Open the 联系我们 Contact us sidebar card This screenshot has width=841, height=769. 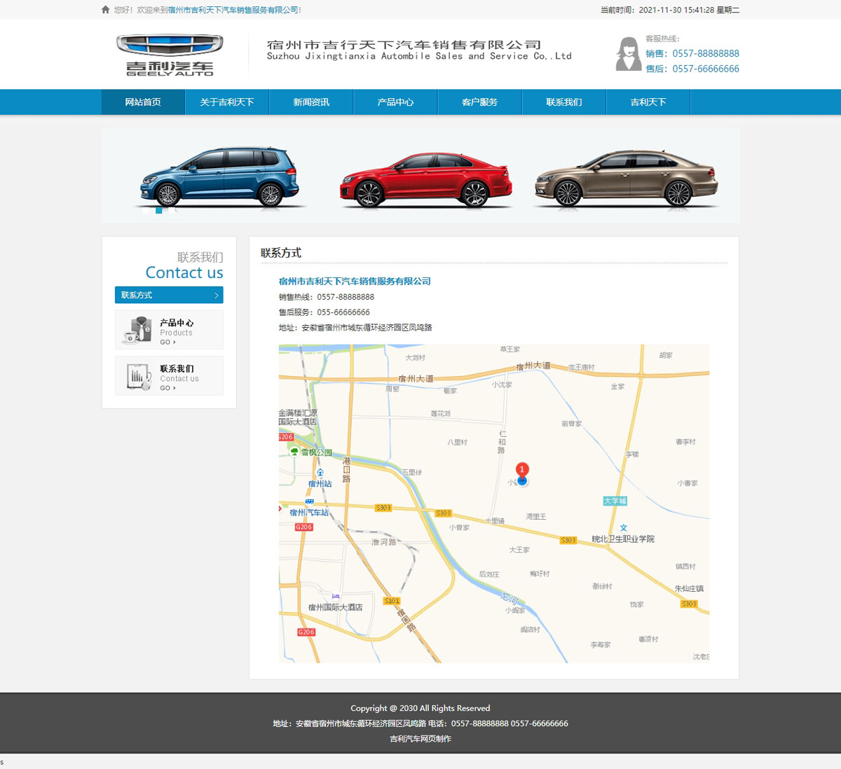169,376
